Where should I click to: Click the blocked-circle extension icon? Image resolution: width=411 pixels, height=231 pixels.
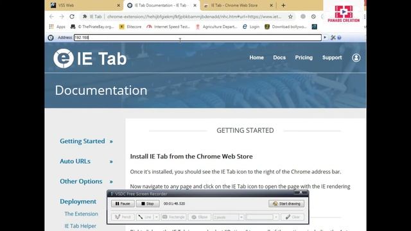click(x=313, y=17)
